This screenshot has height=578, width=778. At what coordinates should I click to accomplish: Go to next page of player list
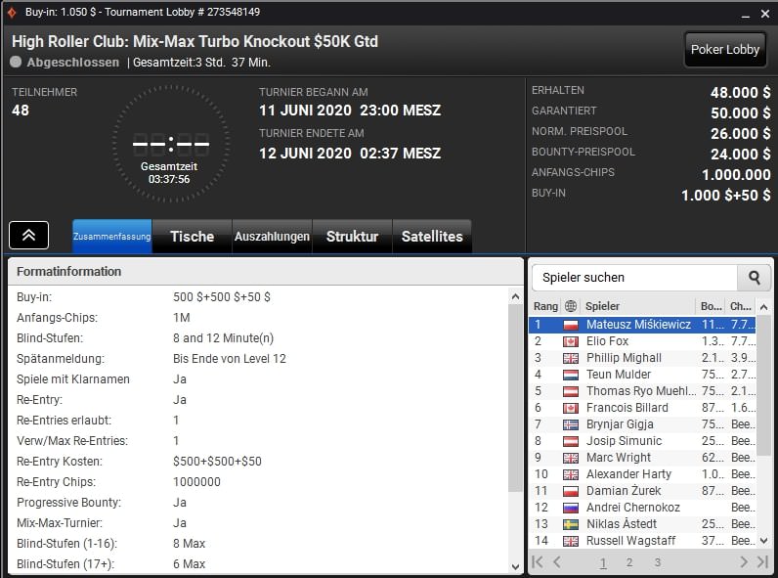tap(744, 561)
